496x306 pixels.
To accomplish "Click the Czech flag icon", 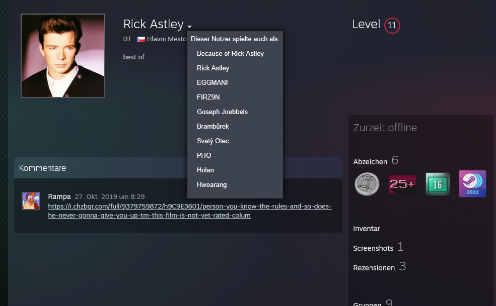I will [141, 39].
